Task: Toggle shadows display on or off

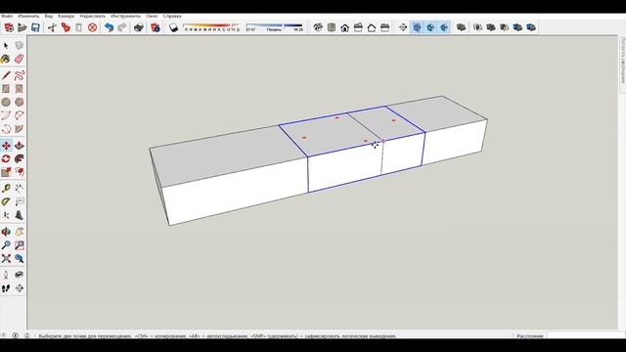Action: (174, 27)
